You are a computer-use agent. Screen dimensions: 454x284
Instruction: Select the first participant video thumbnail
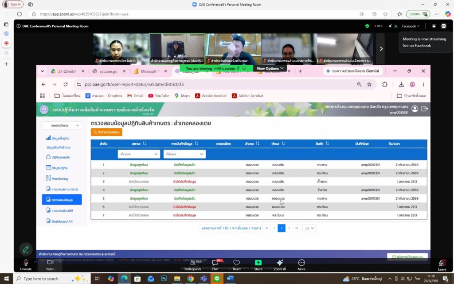(121, 49)
